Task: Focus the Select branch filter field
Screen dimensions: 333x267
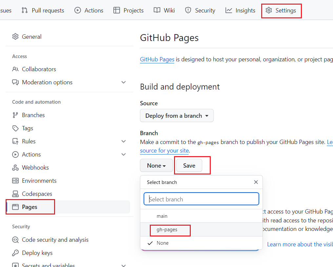Action: click(x=201, y=199)
